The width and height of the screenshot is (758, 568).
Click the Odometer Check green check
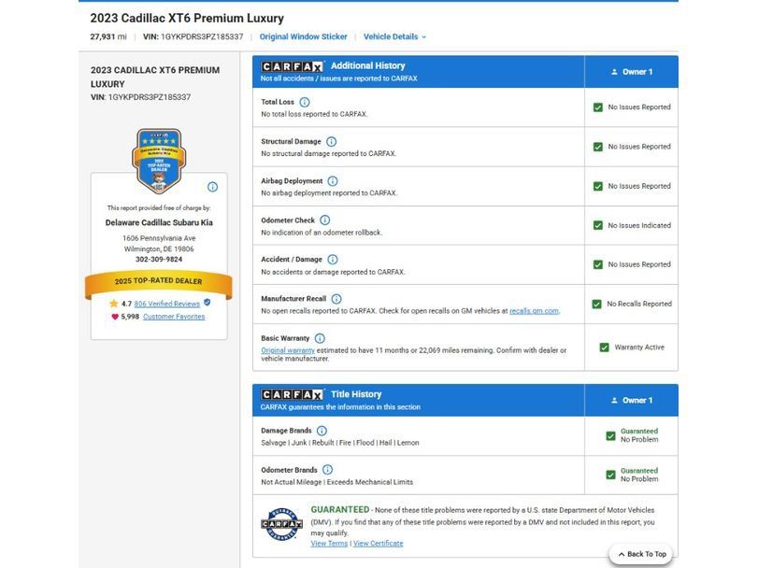[598, 225]
